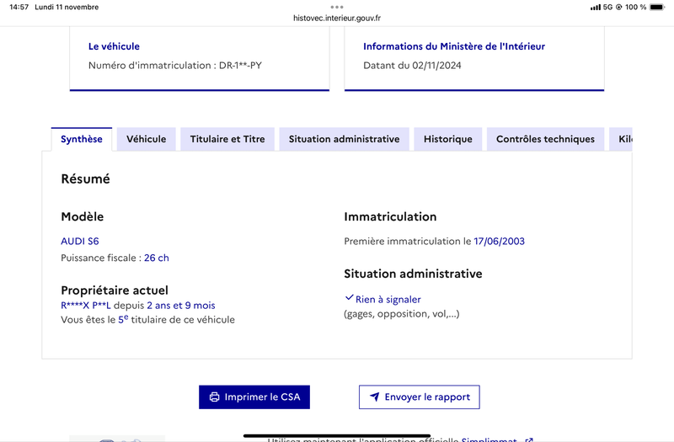The height and width of the screenshot is (442, 674).
Task: Open the partially visible Kilométrage tab
Action: point(621,139)
